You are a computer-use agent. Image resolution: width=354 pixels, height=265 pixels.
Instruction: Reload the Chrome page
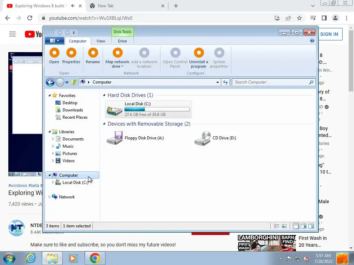(30, 18)
